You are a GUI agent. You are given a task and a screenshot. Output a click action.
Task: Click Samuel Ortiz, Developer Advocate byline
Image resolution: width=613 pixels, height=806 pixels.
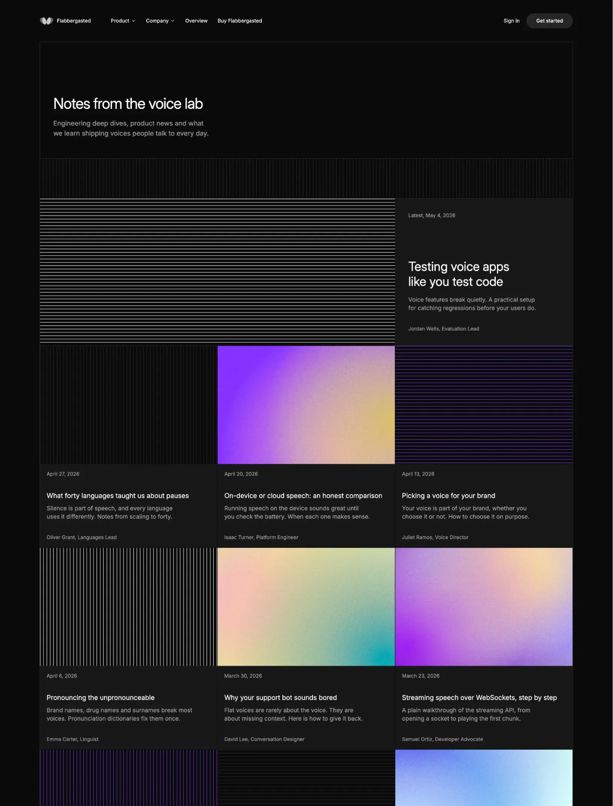[442, 739]
